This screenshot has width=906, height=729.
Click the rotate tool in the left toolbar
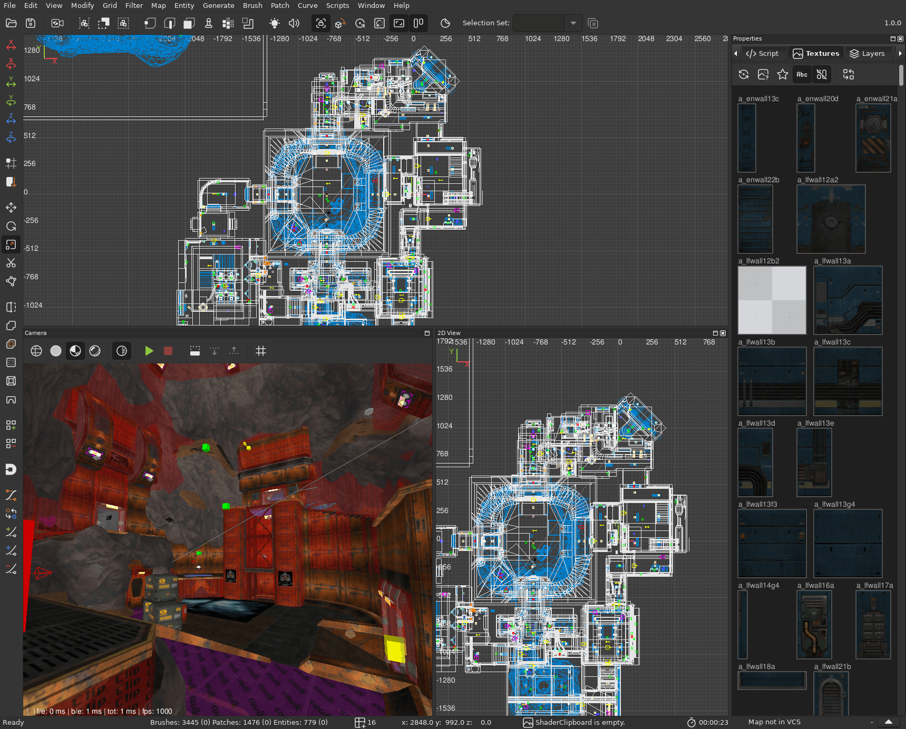11,226
